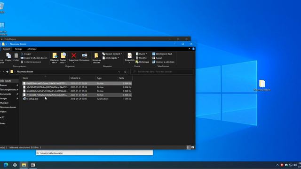Click Coller le raccourci
301x169 pixels.
click(31, 62)
